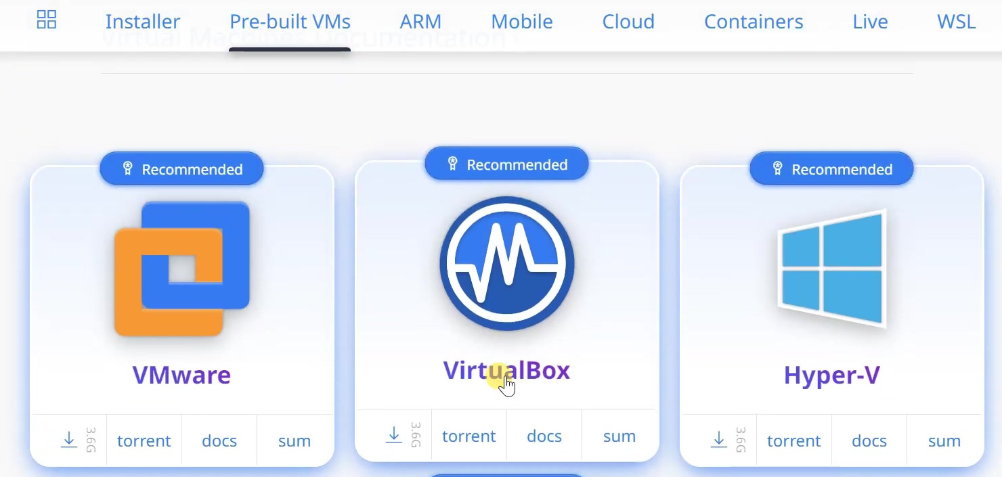Image resolution: width=1002 pixels, height=477 pixels.
Task: Switch to the Live tab
Action: 870,22
